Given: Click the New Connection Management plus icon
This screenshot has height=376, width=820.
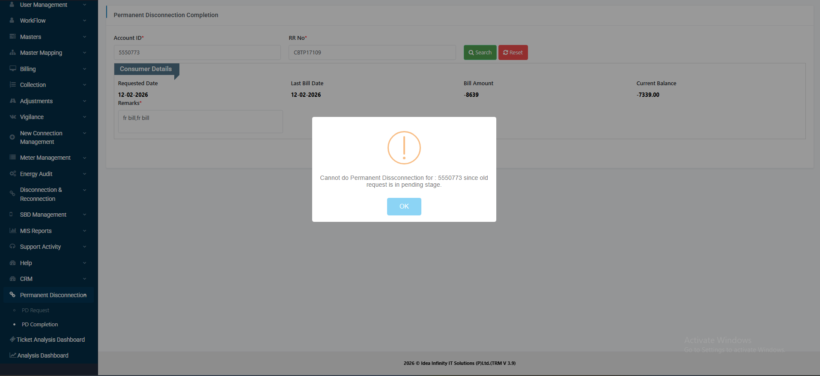Looking at the screenshot, I should 12,137.
